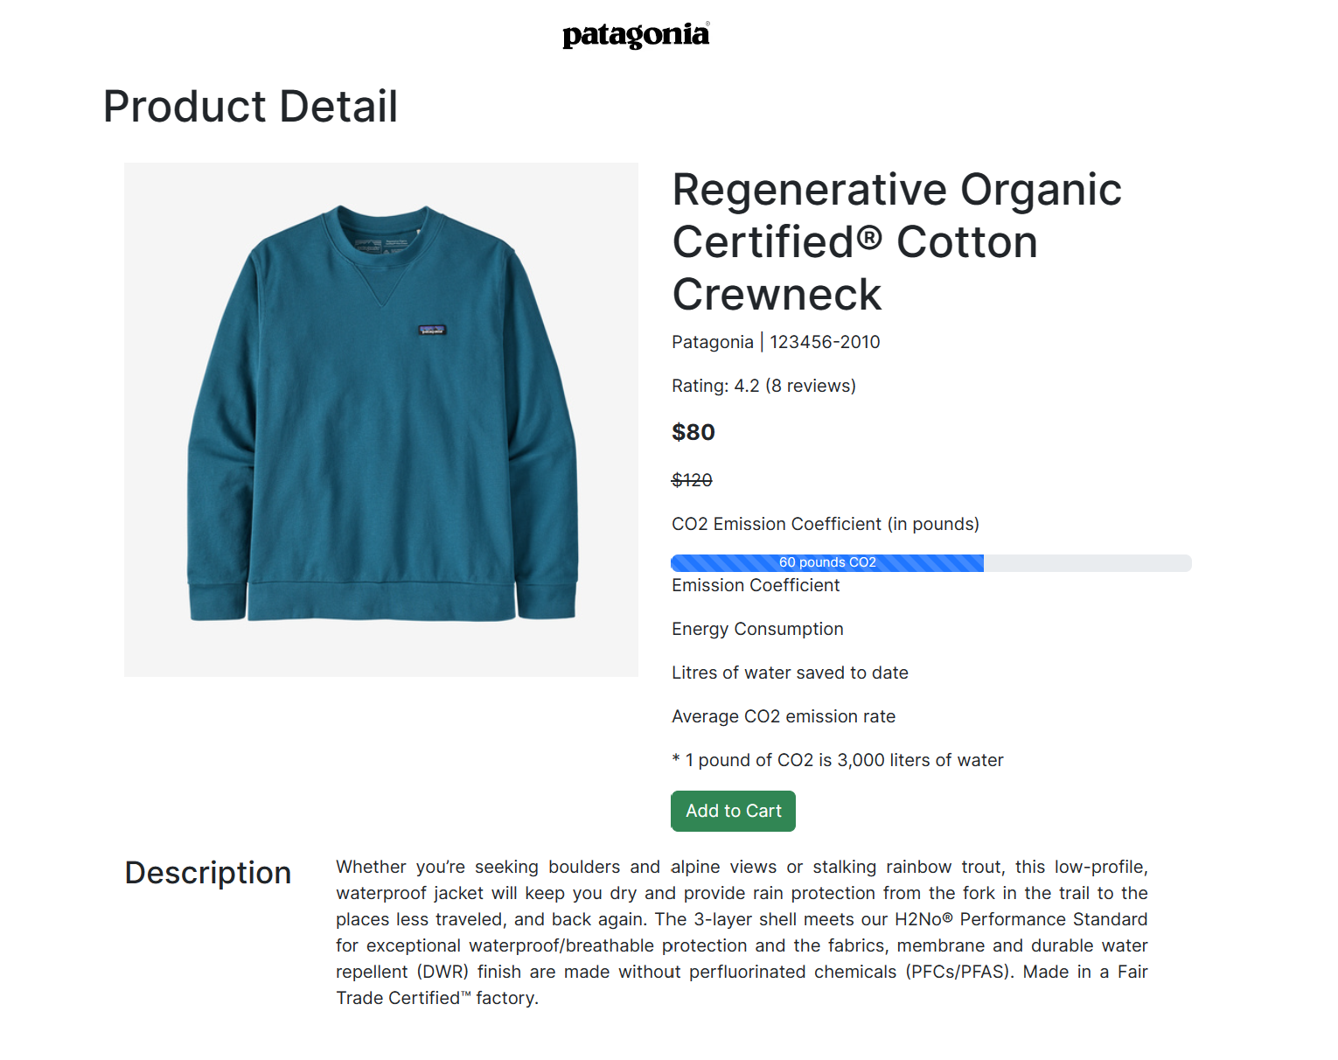Click the CO2 Emission Coefficient heading
The width and height of the screenshot is (1338, 1060).
pyautogui.click(x=825, y=523)
